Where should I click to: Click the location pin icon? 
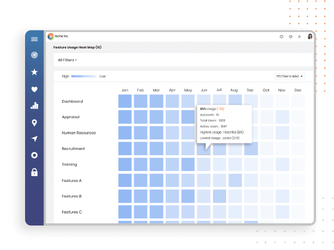point(34,123)
